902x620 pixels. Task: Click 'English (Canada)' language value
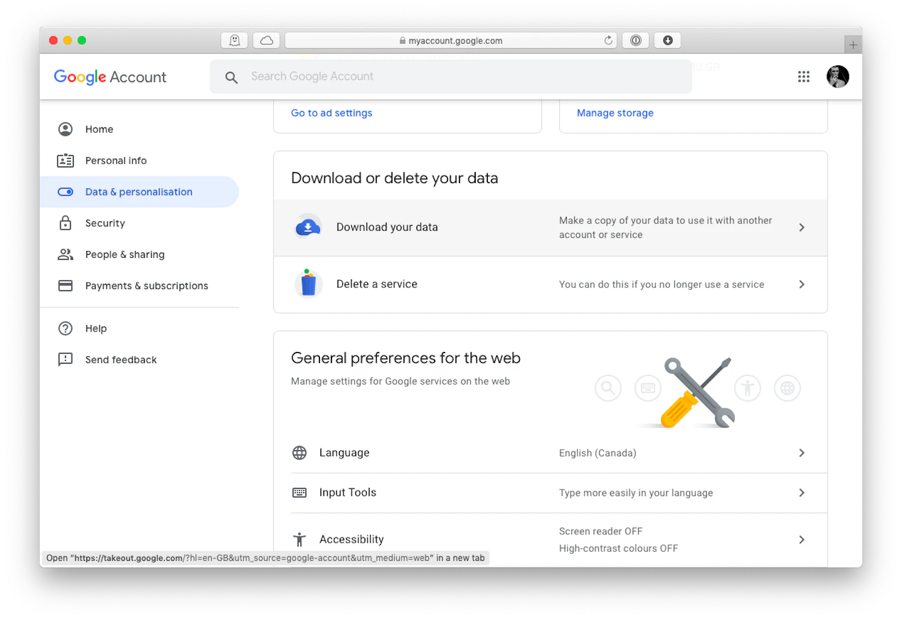click(x=598, y=453)
